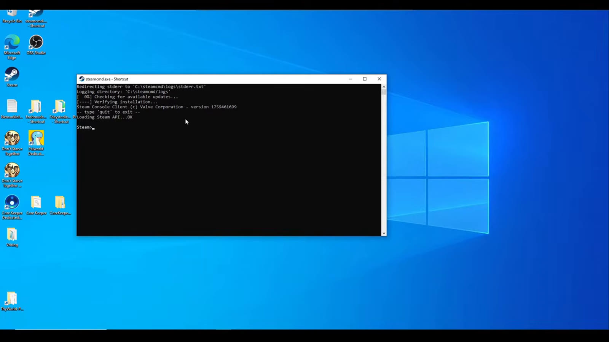This screenshot has height=342, width=609.
Task: Select the OBS Studio desktop icon
Action: coord(36,45)
